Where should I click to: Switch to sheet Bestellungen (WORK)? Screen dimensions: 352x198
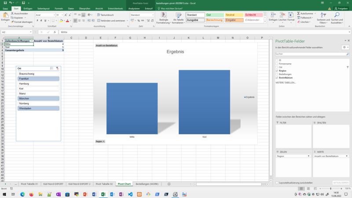147,184
